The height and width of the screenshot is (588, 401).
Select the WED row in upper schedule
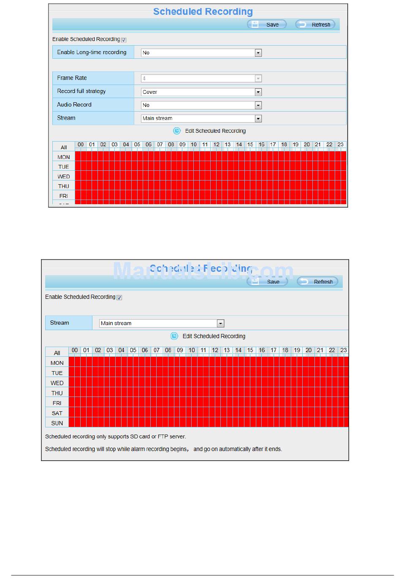64,176
